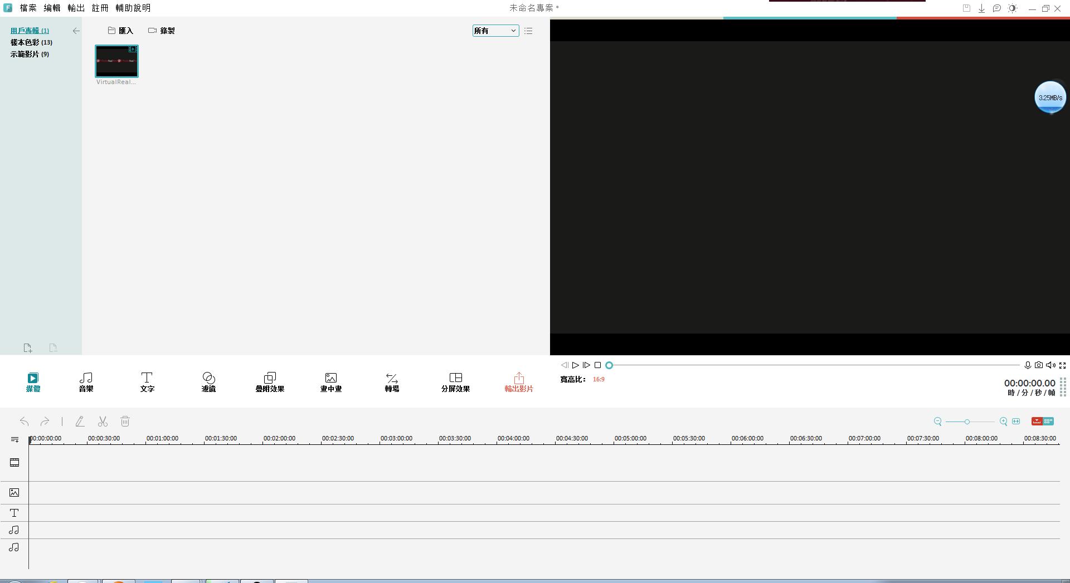Stop the preview playback

pyautogui.click(x=597, y=365)
